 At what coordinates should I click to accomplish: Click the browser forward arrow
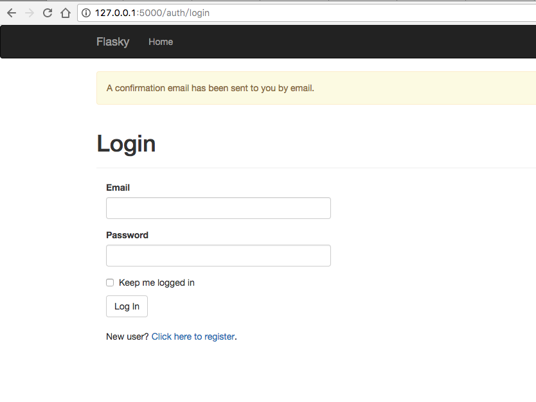pos(29,13)
